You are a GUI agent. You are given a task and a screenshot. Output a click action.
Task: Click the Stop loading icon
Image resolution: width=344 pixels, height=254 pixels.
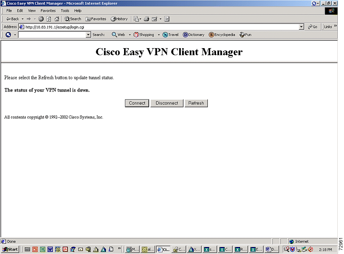41,19
